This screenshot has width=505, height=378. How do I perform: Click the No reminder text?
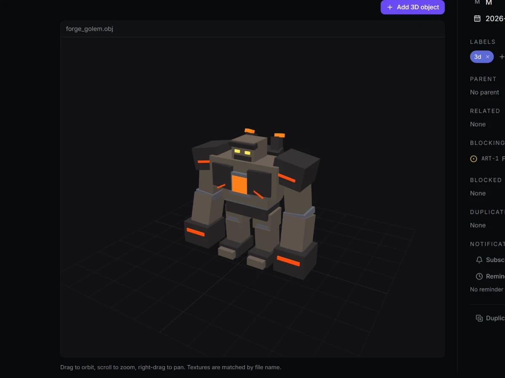coord(486,289)
